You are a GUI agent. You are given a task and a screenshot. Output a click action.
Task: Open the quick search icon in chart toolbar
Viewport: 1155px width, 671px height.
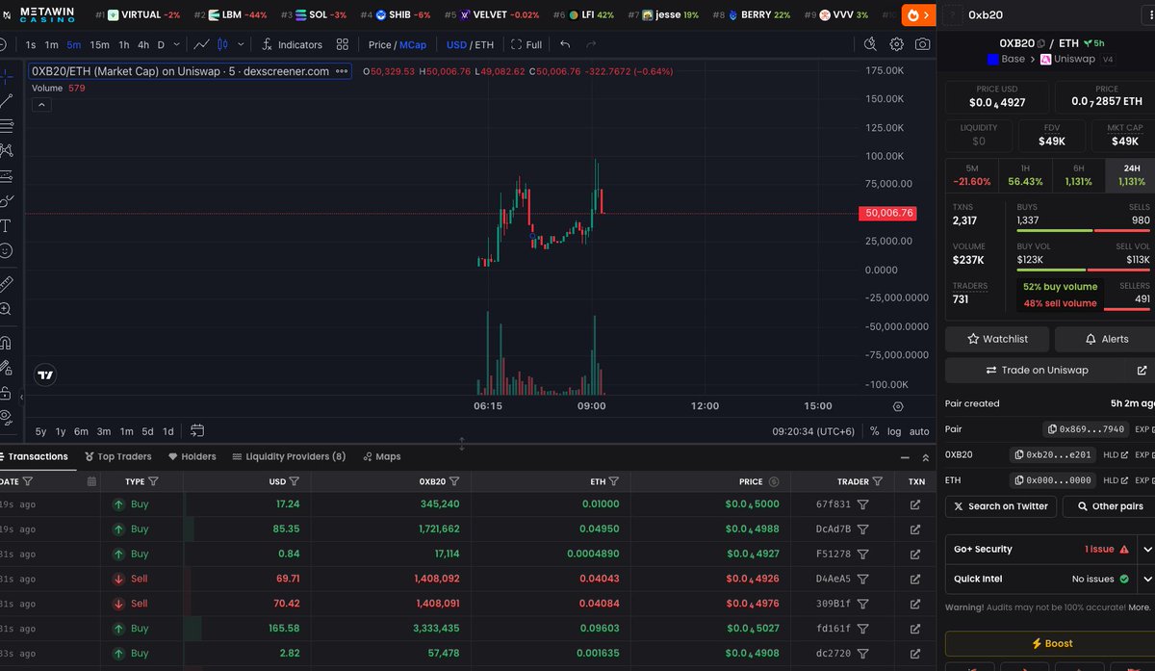point(870,44)
